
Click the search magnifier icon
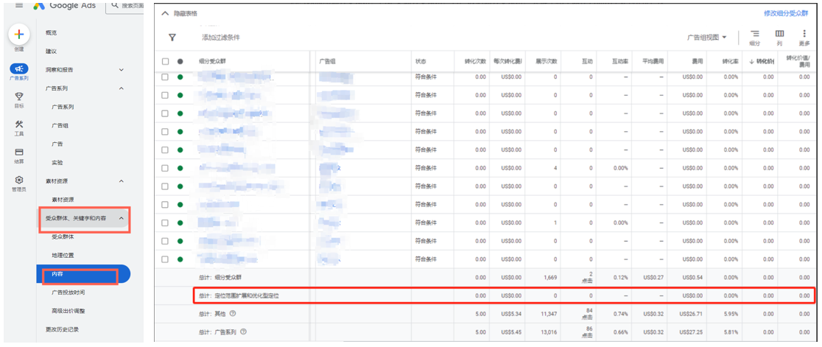[x=115, y=7]
